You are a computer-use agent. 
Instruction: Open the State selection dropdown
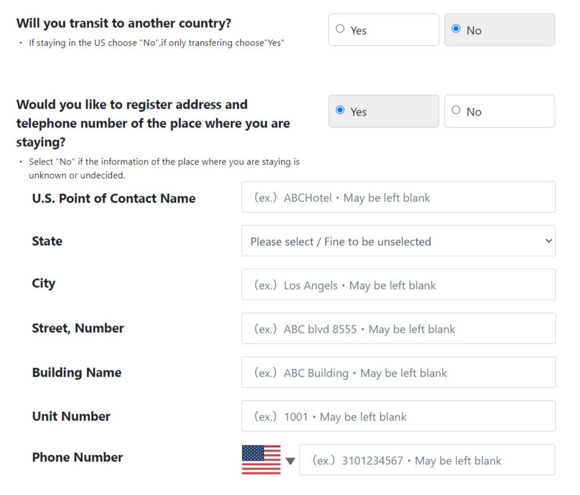pos(398,241)
